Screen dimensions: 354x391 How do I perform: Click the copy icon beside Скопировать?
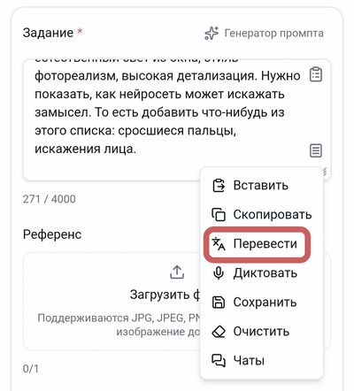tap(219, 214)
